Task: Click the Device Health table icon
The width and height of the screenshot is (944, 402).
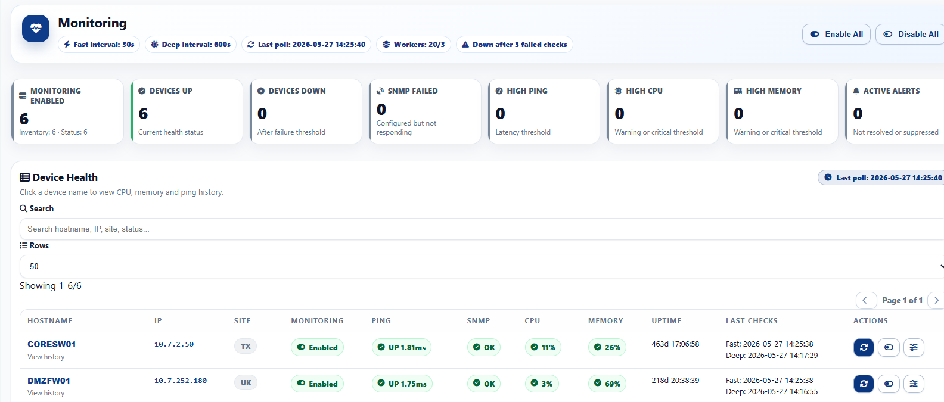Action: tap(24, 177)
